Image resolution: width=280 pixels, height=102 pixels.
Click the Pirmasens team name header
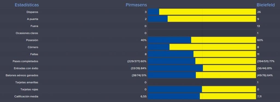click(x=136, y=5)
